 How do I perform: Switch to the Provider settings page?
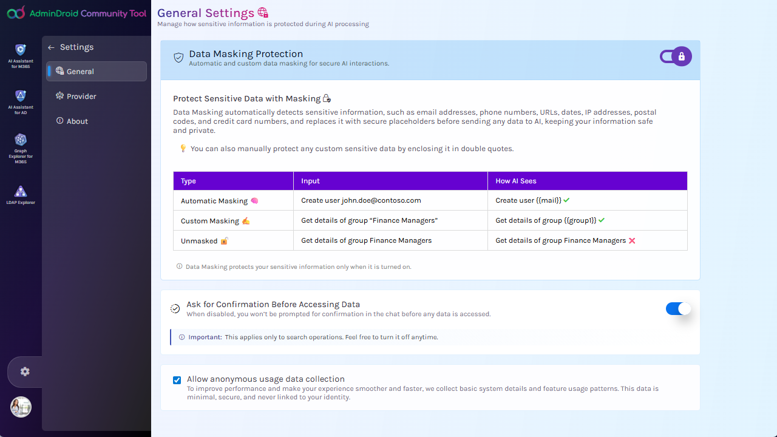tap(81, 96)
